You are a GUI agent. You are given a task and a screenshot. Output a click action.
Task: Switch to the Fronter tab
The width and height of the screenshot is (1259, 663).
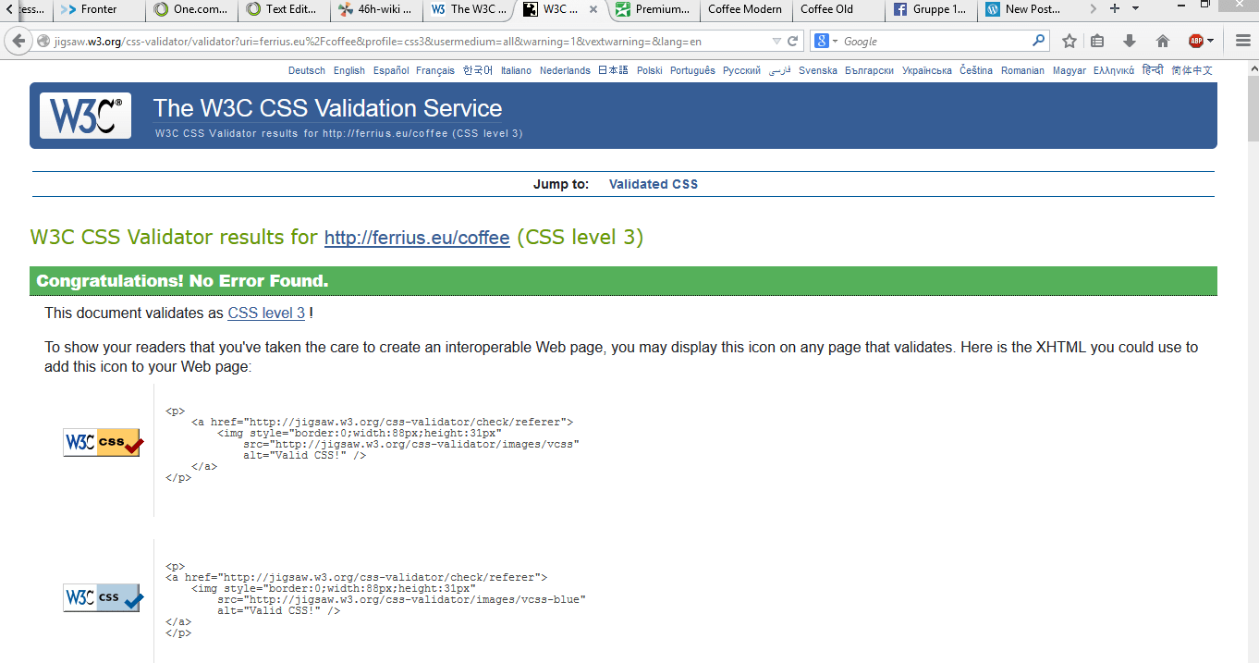(99, 9)
